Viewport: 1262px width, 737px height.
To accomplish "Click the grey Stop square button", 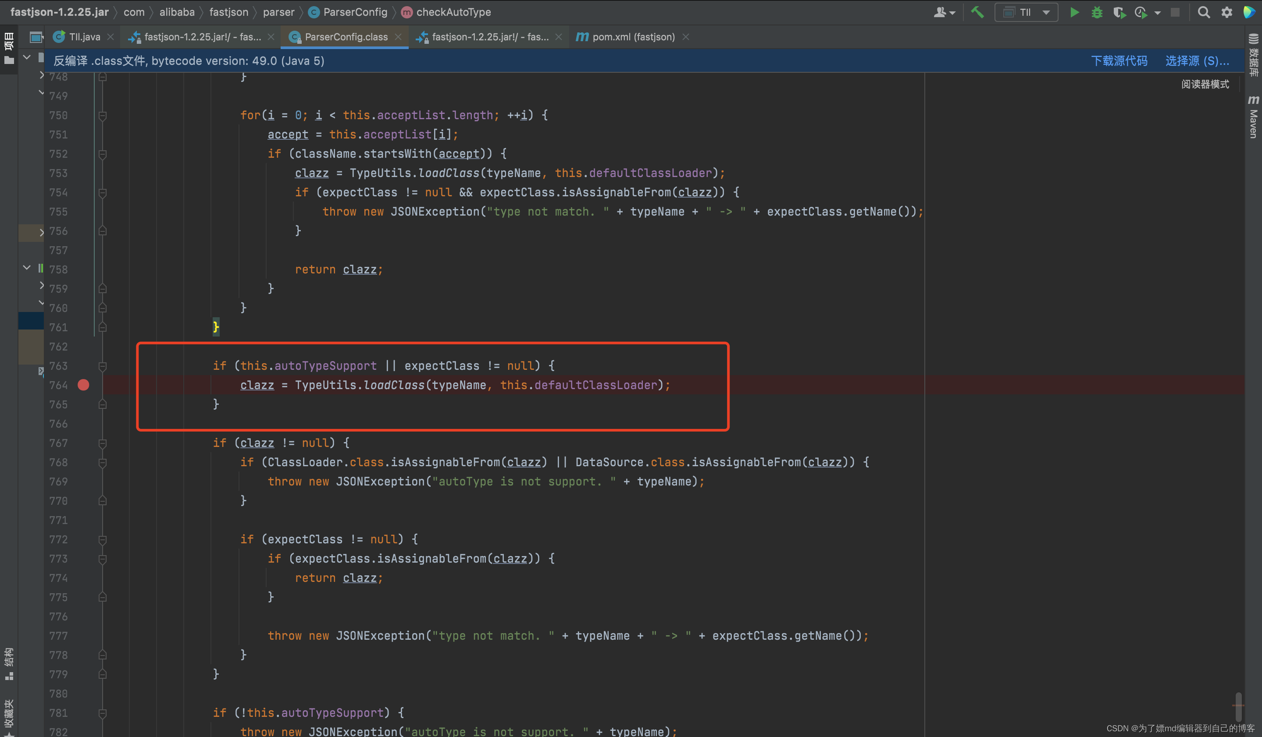I will [x=1175, y=12].
